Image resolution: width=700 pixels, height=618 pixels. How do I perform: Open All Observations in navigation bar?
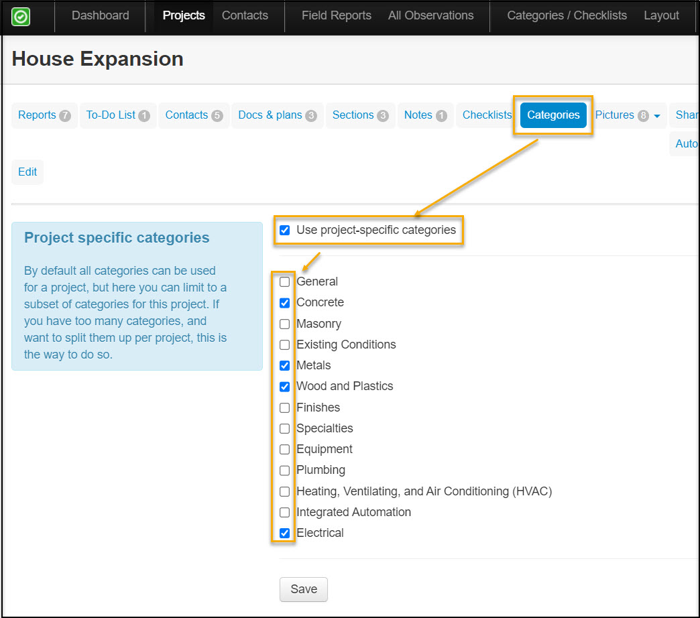point(430,15)
